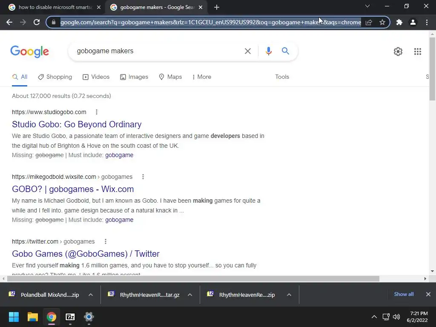Click the Chrome taskbar icon
Image resolution: width=436 pixels, height=327 pixels.
point(51,317)
